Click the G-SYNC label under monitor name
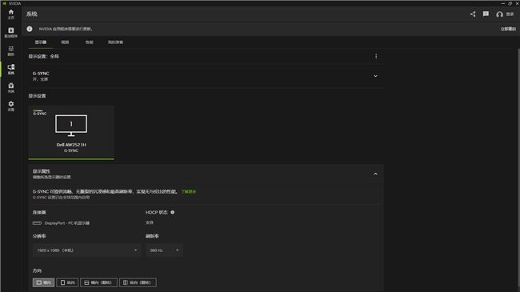The image size is (520, 292). click(71, 150)
